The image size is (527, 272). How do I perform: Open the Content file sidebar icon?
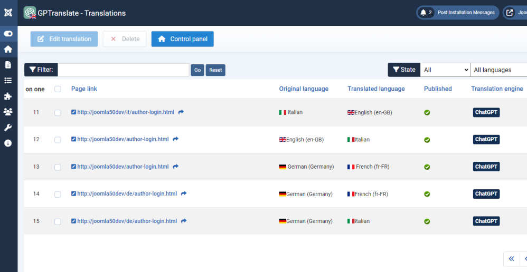click(x=8, y=65)
